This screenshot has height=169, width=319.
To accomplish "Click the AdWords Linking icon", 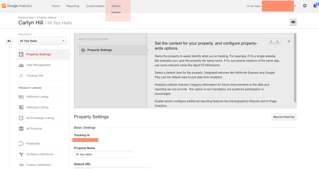I will click(x=21, y=97).
